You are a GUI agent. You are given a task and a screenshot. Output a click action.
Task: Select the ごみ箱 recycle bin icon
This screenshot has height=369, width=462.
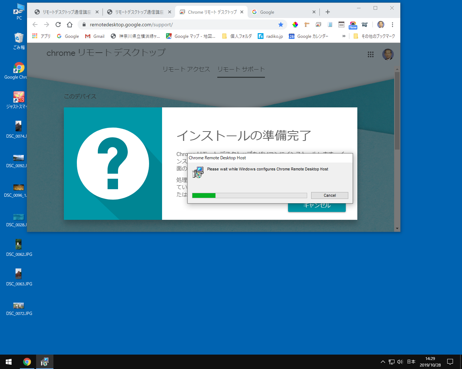(19, 41)
